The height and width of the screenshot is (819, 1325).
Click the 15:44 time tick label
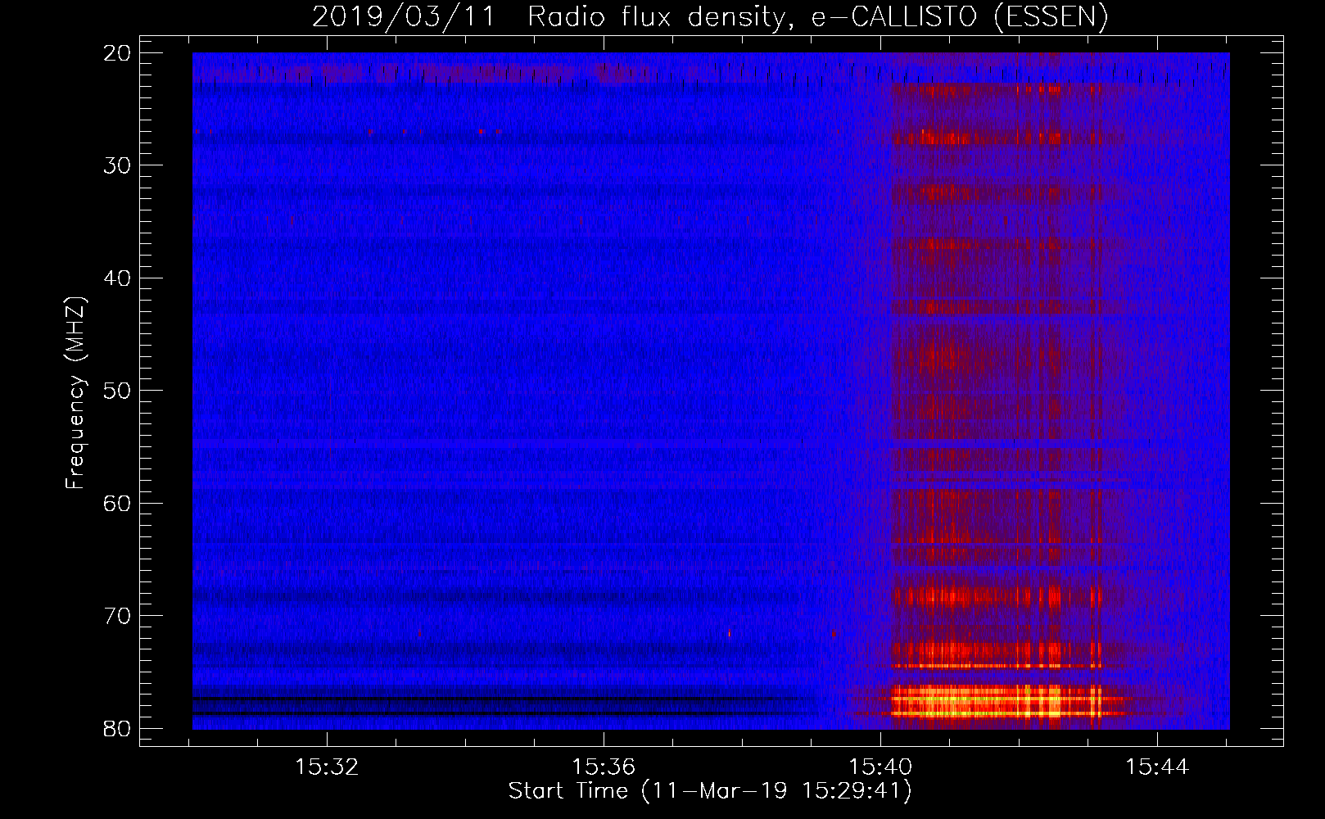coord(1156,767)
